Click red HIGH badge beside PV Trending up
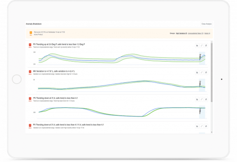This screenshot has height=162, width=237. click(x=30, y=45)
